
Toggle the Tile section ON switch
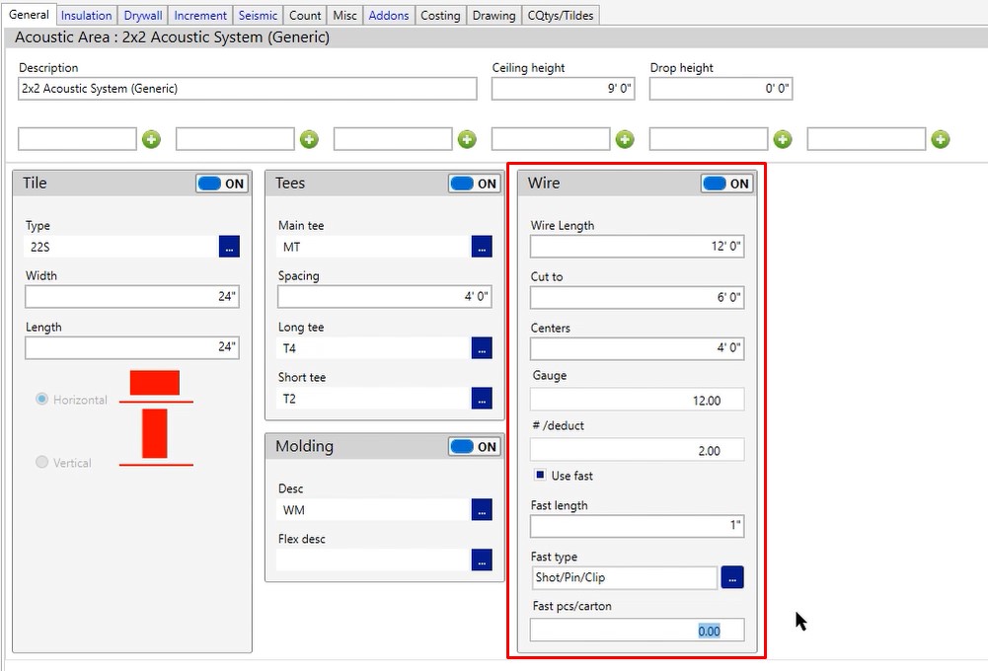(x=222, y=184)
